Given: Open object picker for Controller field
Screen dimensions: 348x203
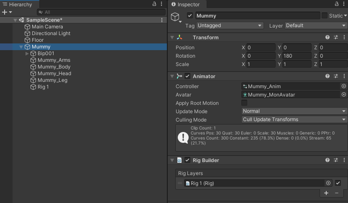Looking at the screenshot, I should 344,86.
